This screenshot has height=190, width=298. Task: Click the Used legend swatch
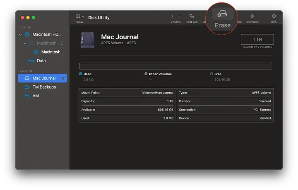point(81,74)
